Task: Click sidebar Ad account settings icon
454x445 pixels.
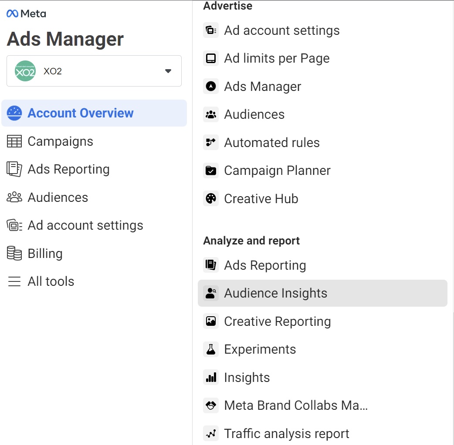Action: click(14, 225)
